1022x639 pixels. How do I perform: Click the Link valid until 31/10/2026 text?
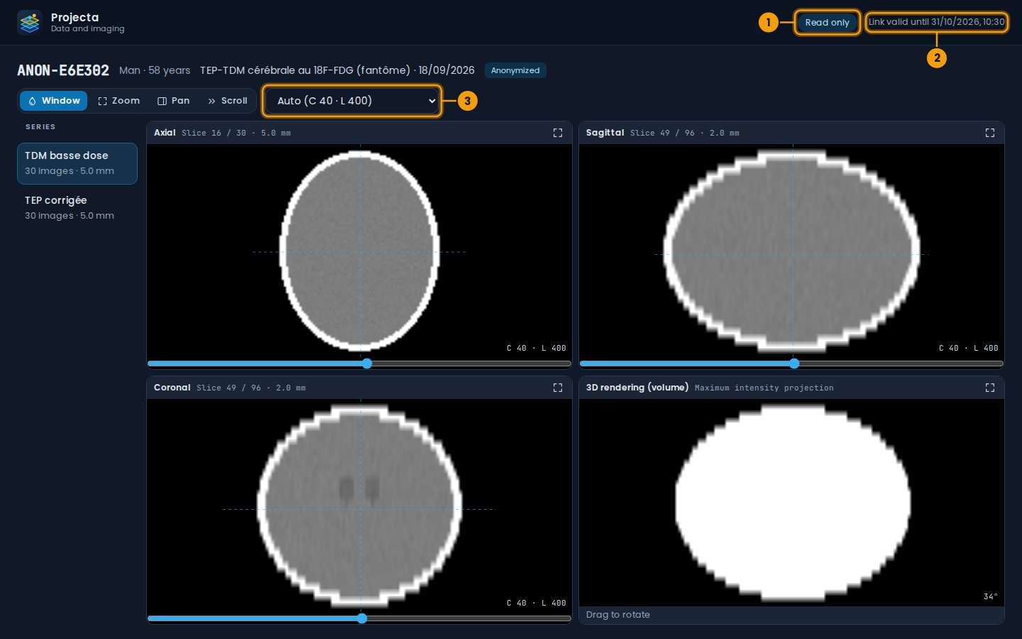(x=937, y=22)
